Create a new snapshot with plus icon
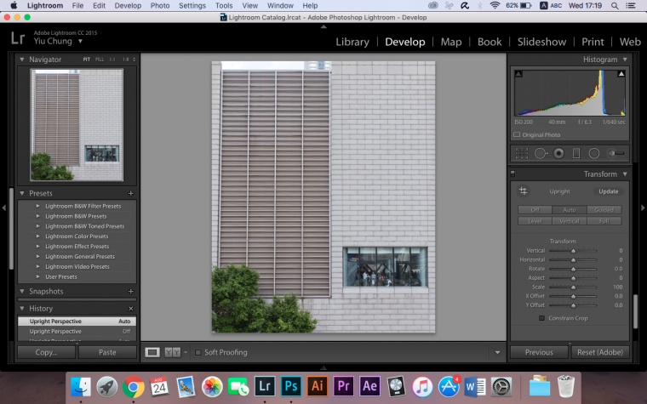This screenshot has height=404, width=647. click(x=131, y=292)
